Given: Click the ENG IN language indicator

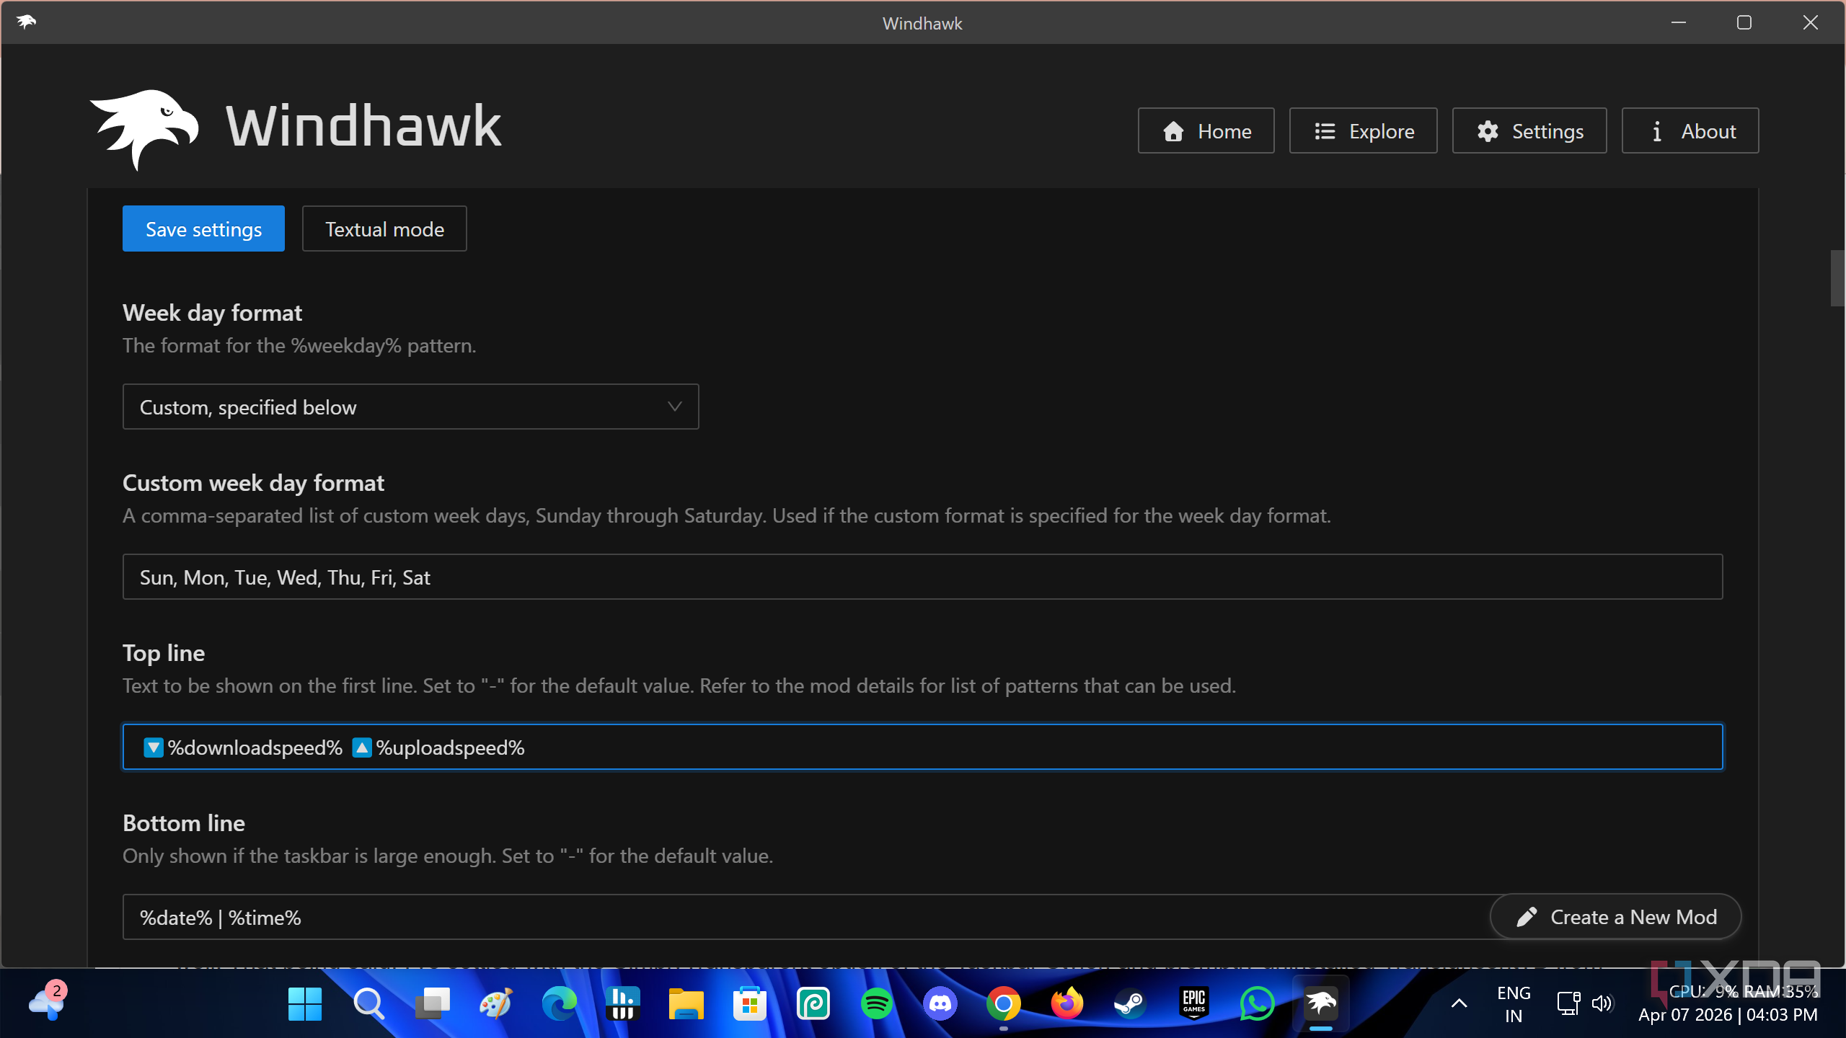Looking at the screenshot, I should coord(1514,1003).
